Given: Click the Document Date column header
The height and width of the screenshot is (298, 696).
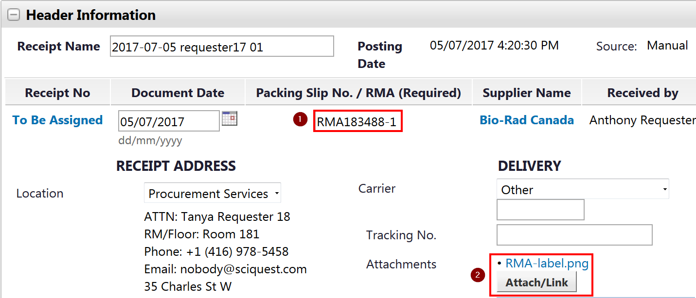Looking at the screenshot, I should [178, 93].
